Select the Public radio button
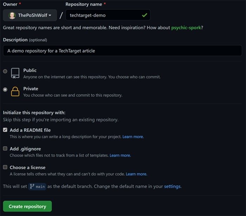The height and width of the screenshot is (216, 246). tap(5, 71)
